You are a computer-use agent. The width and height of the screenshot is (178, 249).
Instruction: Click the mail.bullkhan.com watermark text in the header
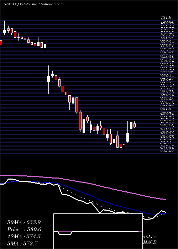pyautogui.click(x=48, y=4)
